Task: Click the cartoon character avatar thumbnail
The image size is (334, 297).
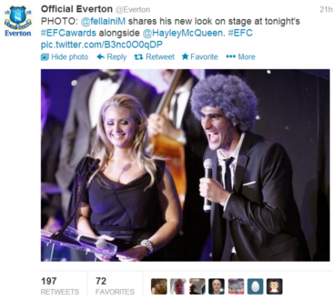Action: tap(274, 286)
